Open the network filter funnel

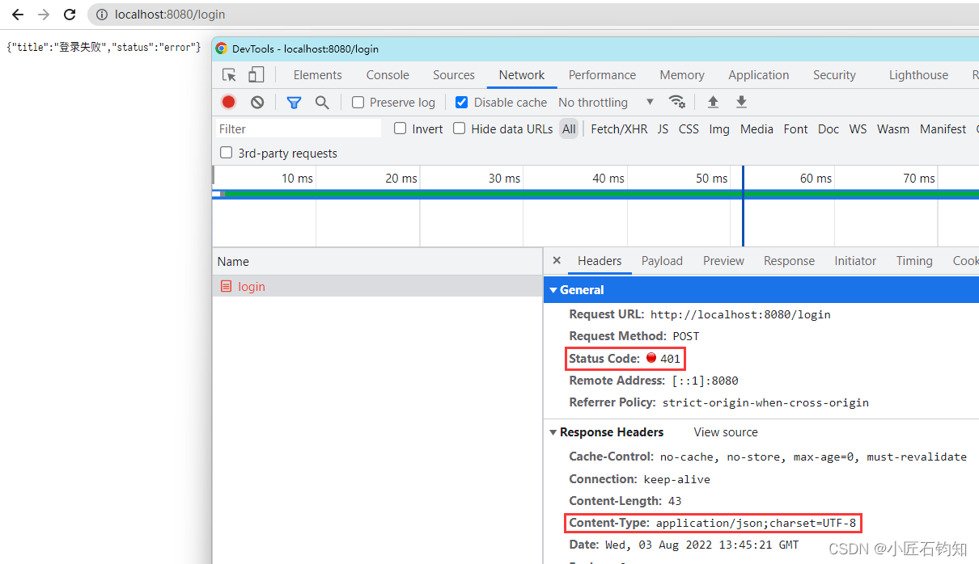click(x=293, y=102)
